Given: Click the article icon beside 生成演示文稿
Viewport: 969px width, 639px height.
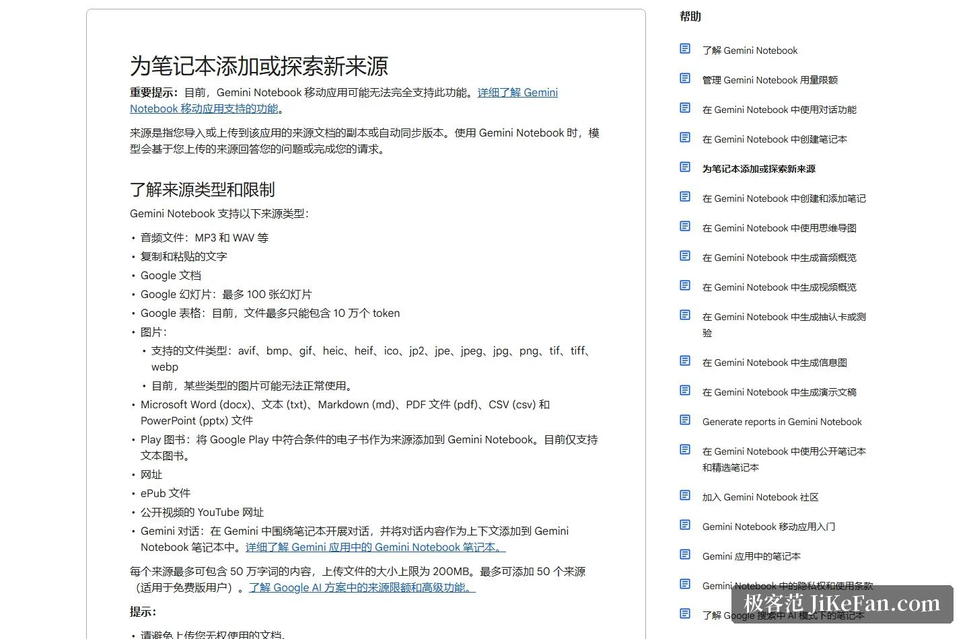Looking at the screenshot, I should 685,390.
